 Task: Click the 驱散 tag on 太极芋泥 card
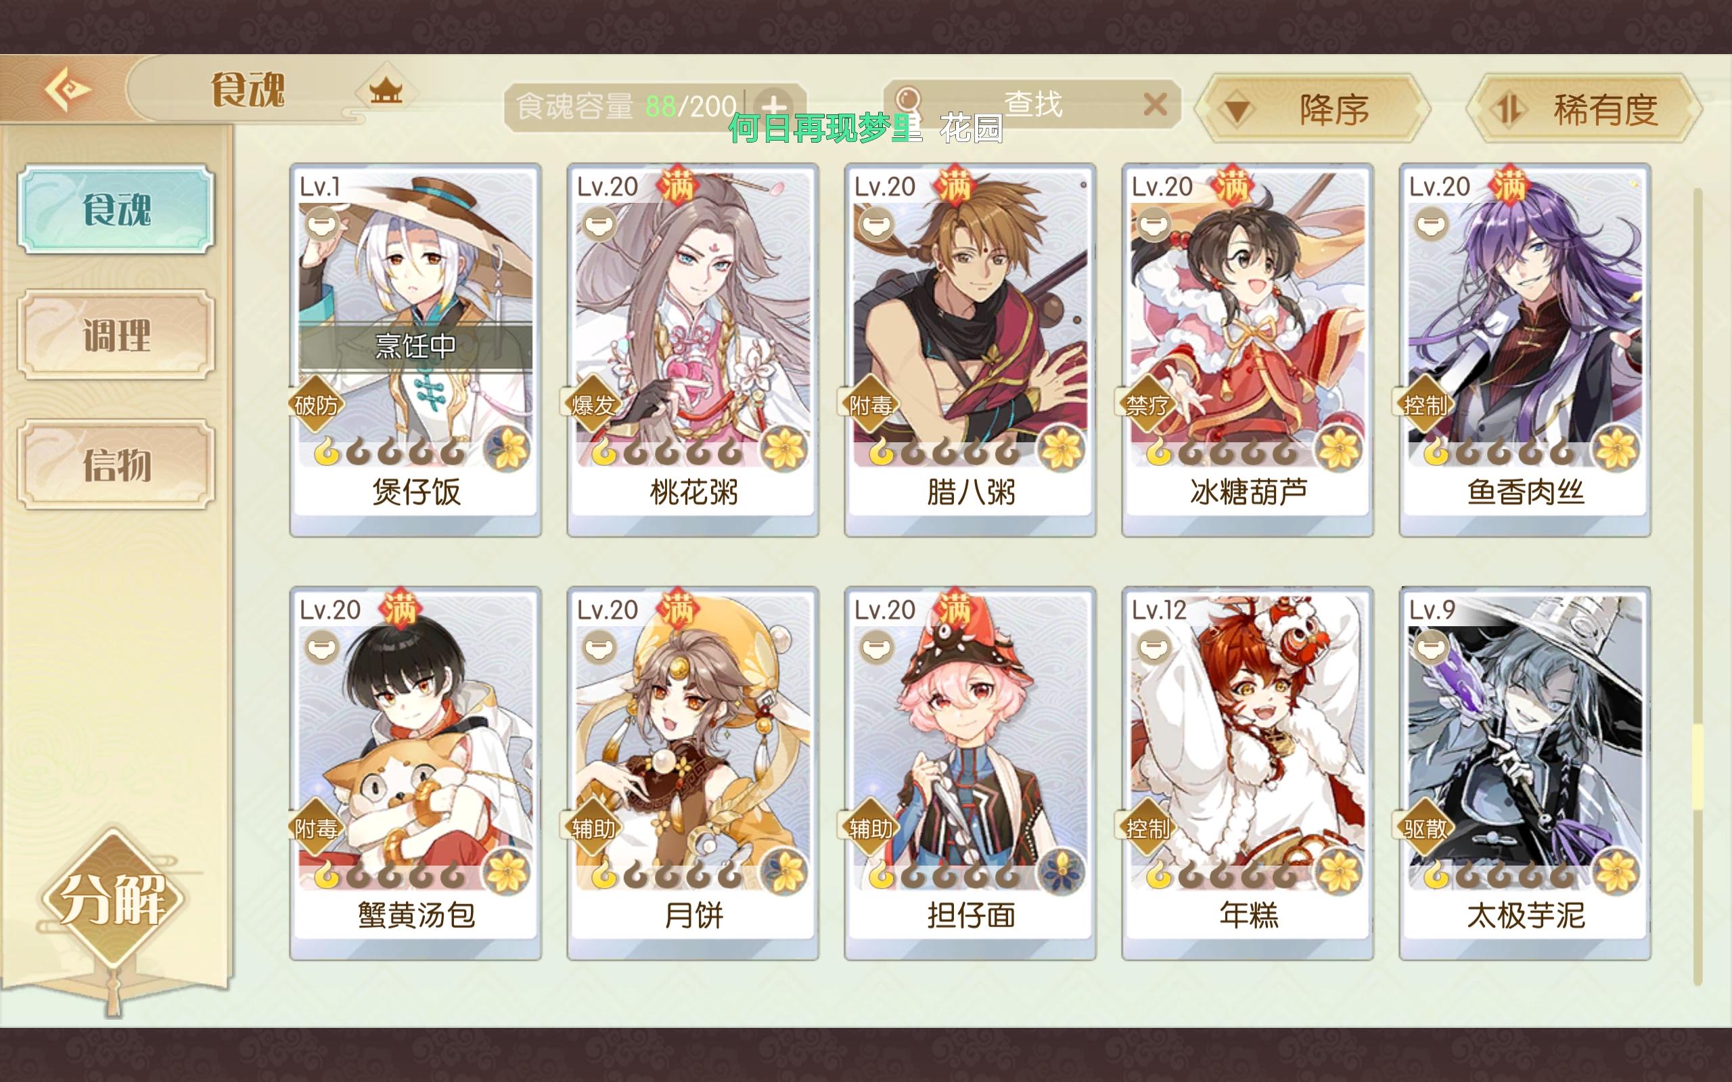click(1424, 828)
